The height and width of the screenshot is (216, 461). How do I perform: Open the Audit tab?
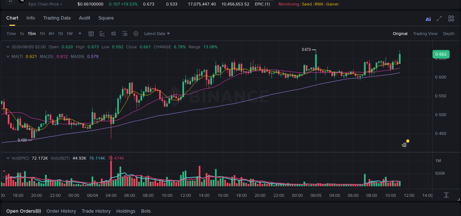pyautogui.click(x=84, y=18)
